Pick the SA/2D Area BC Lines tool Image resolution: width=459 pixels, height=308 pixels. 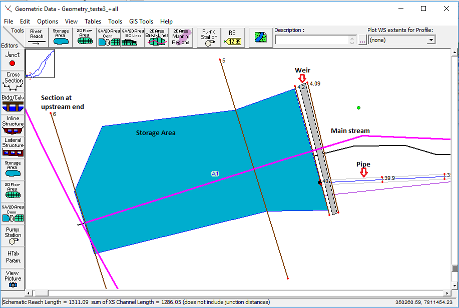pos(133,37)
